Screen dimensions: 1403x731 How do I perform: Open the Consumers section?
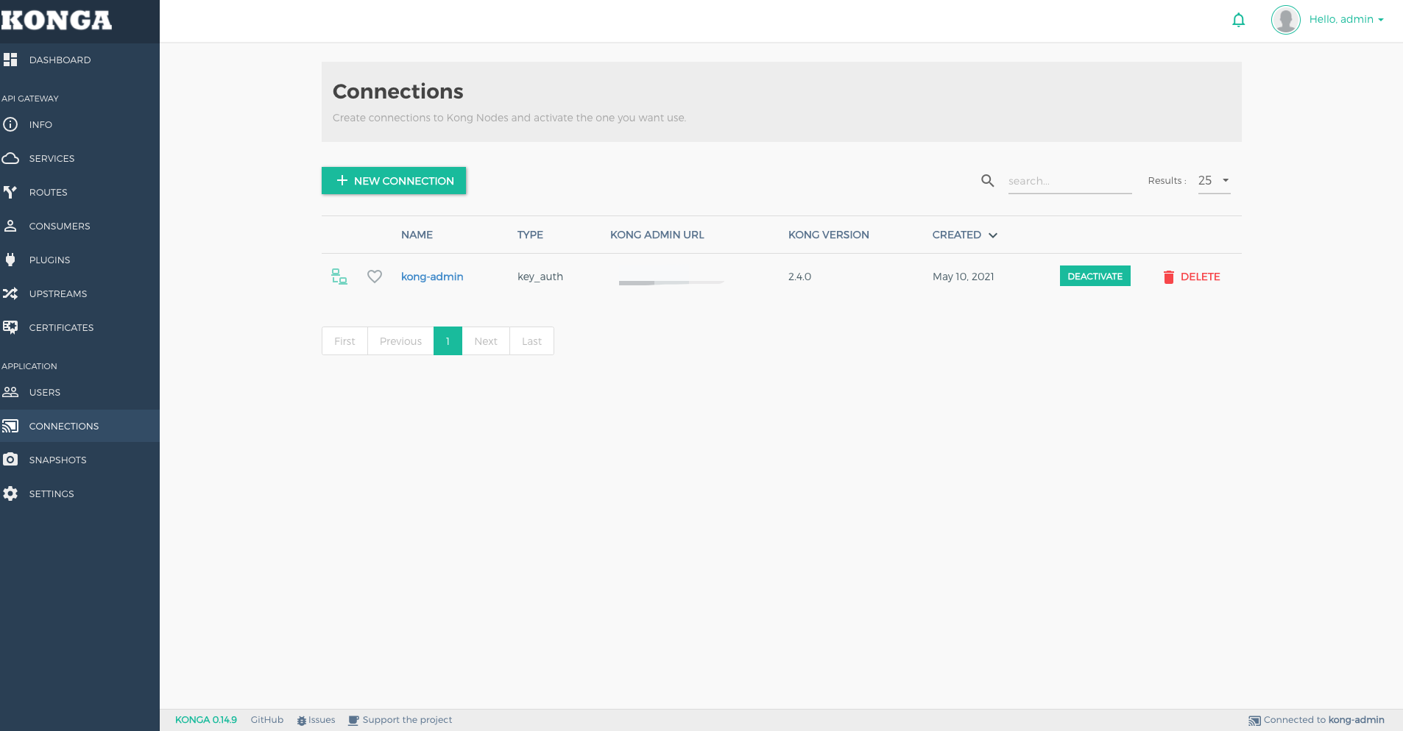pyautogui.click(x=60, y=227)
